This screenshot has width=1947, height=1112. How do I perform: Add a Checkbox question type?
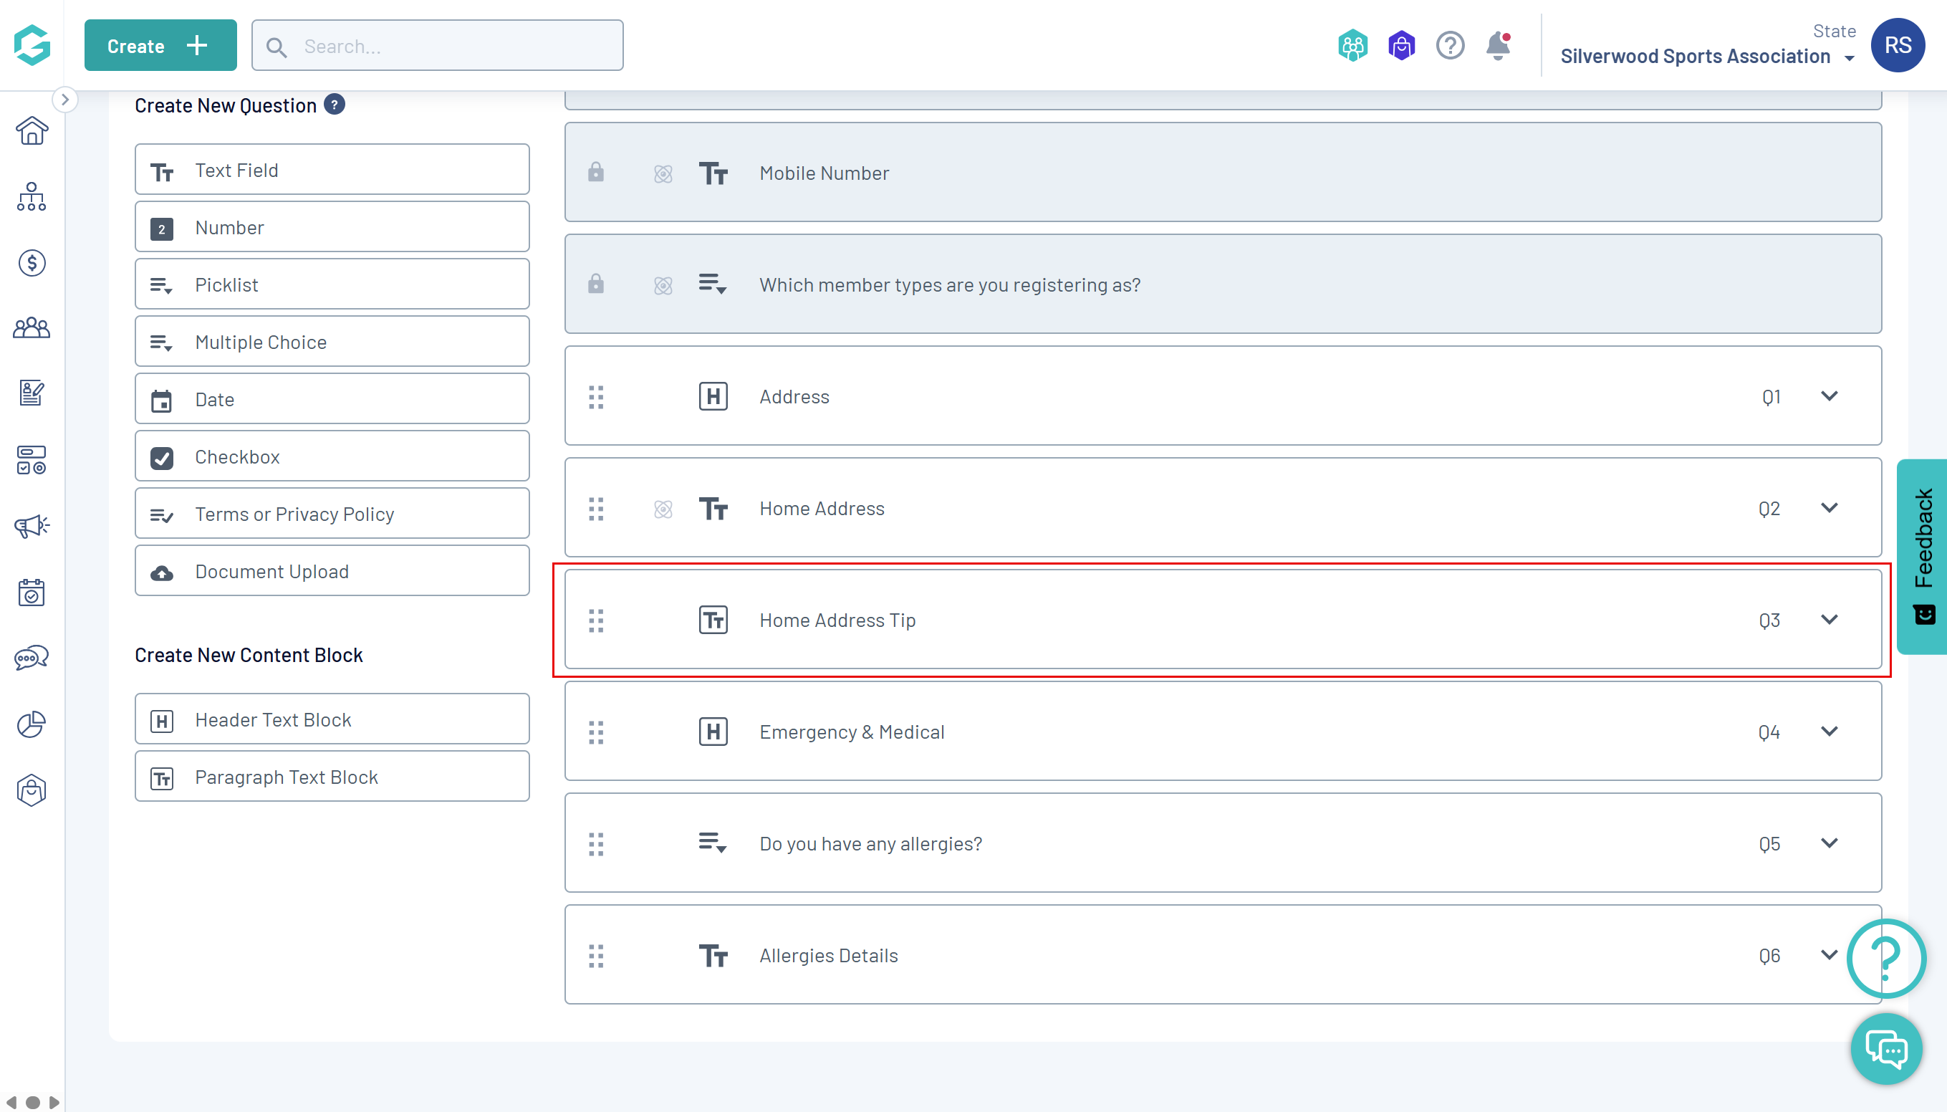point(332,456)
